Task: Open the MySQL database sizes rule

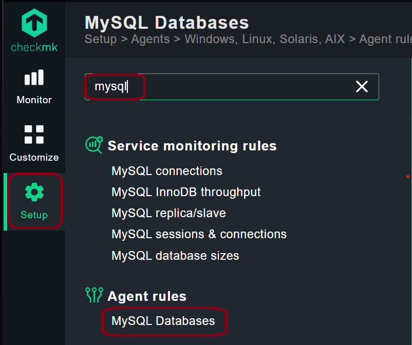Action: click(175, 256)
